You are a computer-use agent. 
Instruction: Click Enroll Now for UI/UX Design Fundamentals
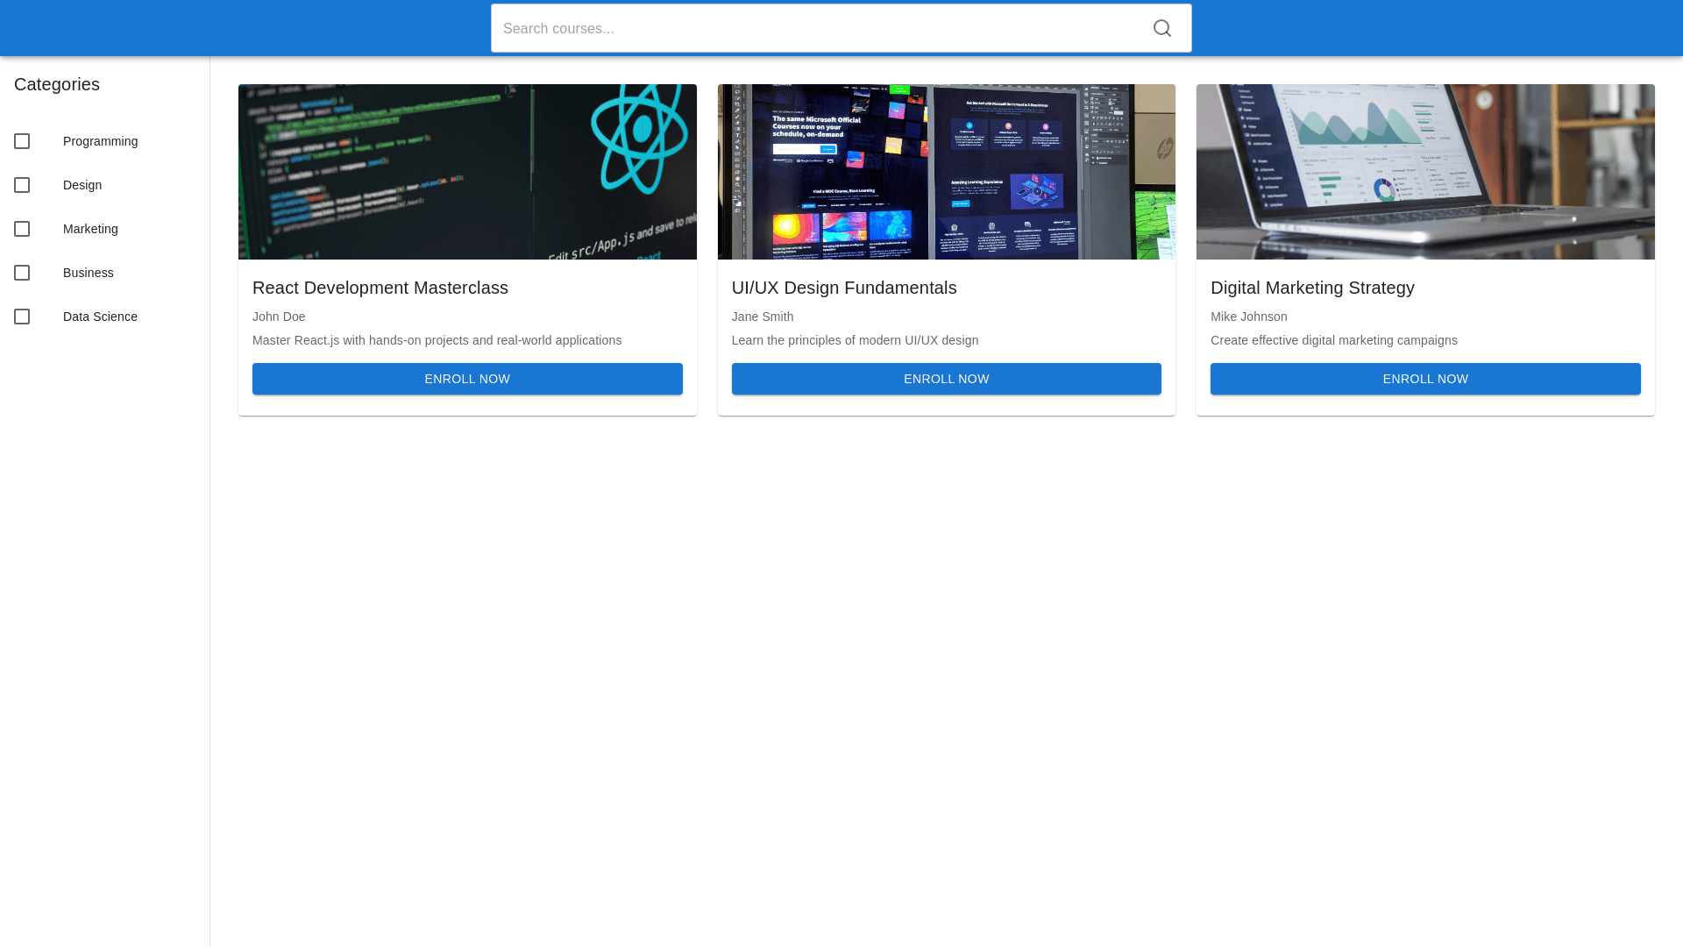946,379
